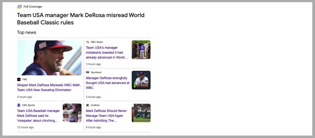Open TMZ article about DeRosa misreading WBC math
Screen dimensions: 315x138
[x=49, y=88]
